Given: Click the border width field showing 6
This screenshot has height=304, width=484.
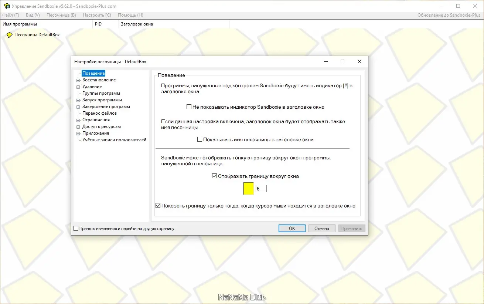Looking at the screenshot, I should point(261,189).
